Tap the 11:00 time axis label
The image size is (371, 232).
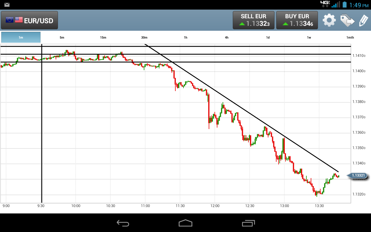[x=145, y=206]
